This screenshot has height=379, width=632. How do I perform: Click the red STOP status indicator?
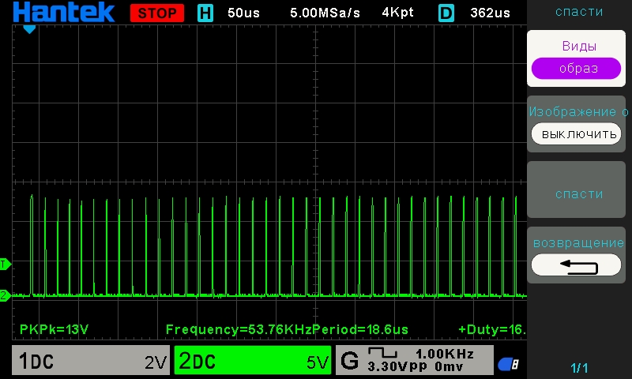coord(156,13)
